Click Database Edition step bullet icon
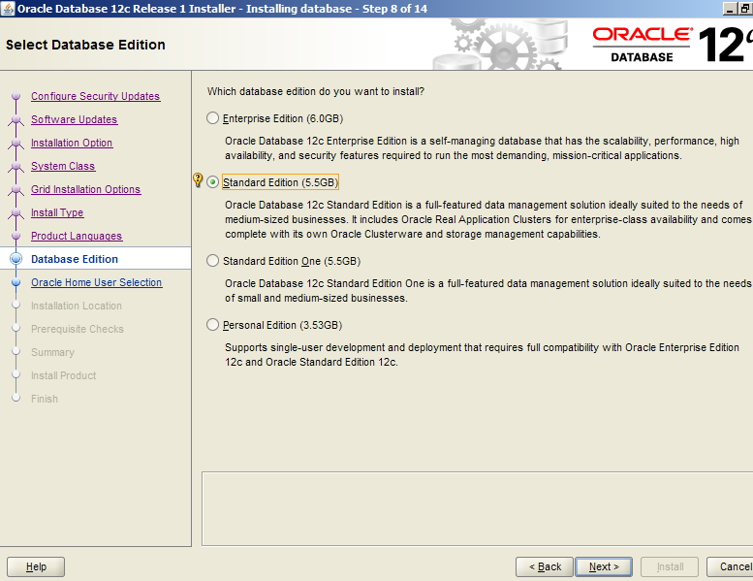Image resolution: width=753 pixels, height=581 pixels. point(16,259)
